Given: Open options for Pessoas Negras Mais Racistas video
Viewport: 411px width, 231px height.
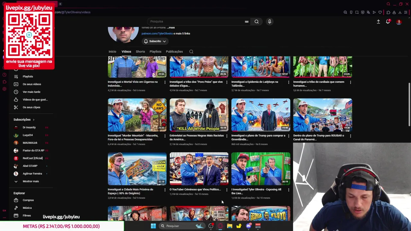Looking at the screenshot, I should (227, 136).
